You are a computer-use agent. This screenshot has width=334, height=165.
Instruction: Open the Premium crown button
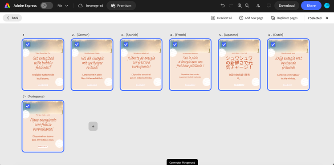pos(121,6)
